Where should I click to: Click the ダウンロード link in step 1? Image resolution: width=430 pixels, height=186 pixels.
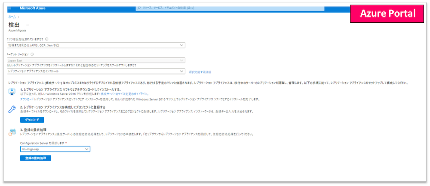[x=27, y=99]
